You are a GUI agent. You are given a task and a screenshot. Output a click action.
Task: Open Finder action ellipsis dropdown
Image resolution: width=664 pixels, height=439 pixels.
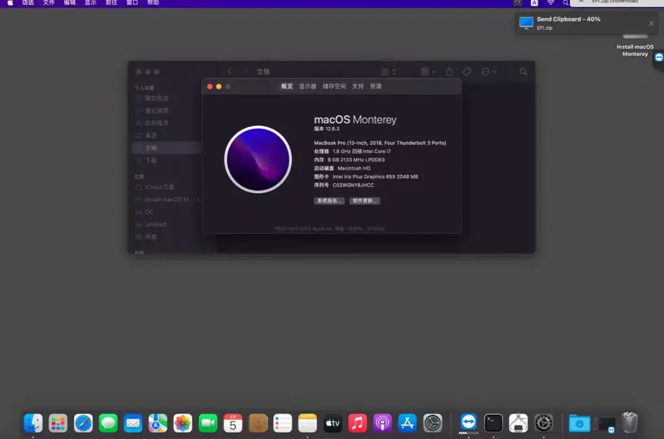coord(489,72)
